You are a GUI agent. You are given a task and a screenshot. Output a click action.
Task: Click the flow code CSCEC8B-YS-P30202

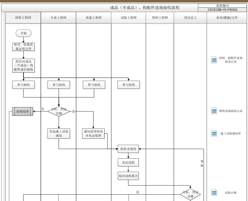coord(222,10)
